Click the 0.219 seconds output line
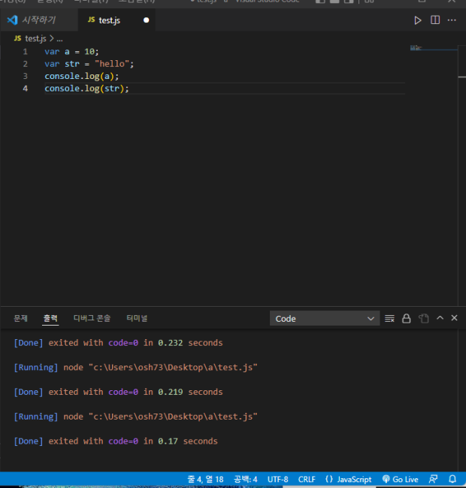This screenshot has height=488, width=466. (118, 393)
